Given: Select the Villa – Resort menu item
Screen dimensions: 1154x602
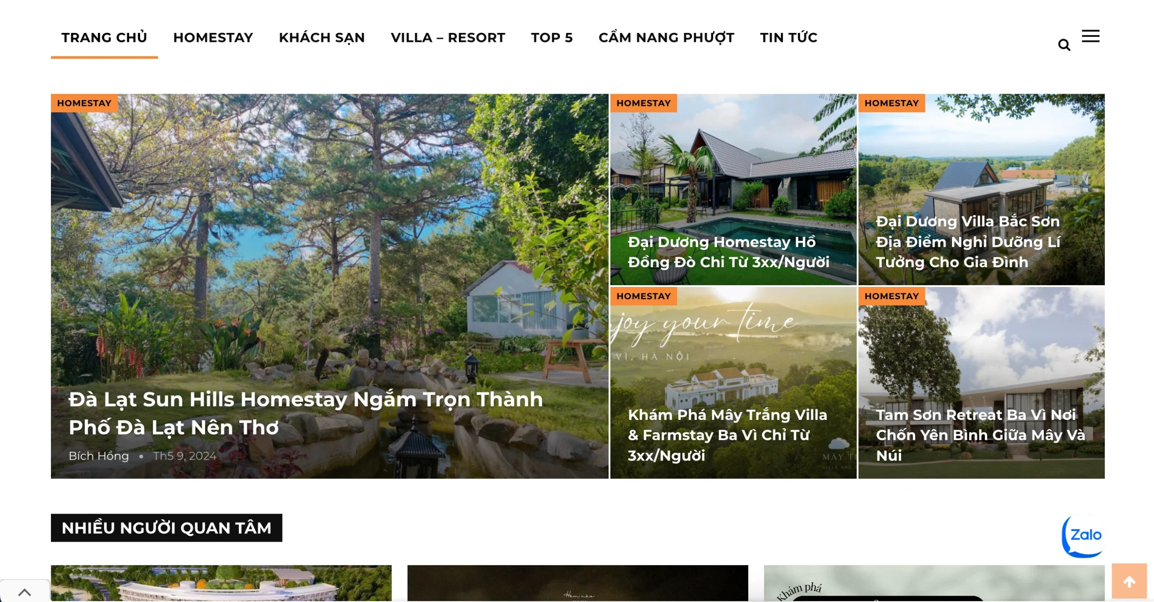Looking at the screenshot, I should (448, 37).
